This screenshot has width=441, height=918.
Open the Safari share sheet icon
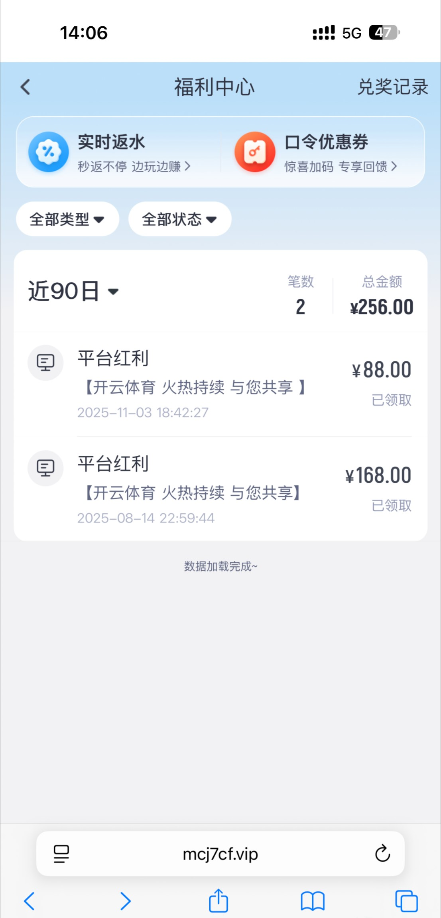click(x=219, y=901)
